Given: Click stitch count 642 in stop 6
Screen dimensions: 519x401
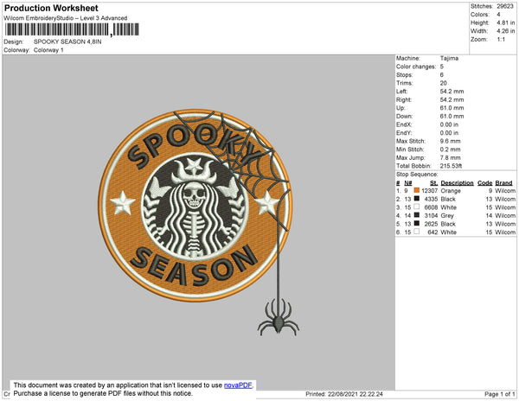Looking at the screenshot, I should pyautogui.click(x=432, y=232).
